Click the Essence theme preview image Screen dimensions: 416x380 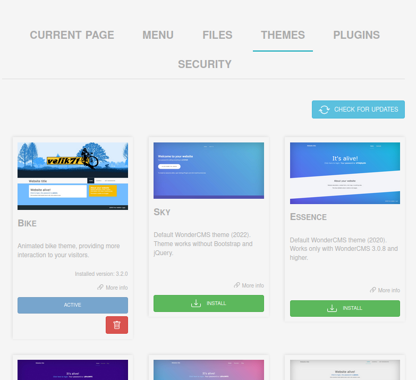point(345,173)
